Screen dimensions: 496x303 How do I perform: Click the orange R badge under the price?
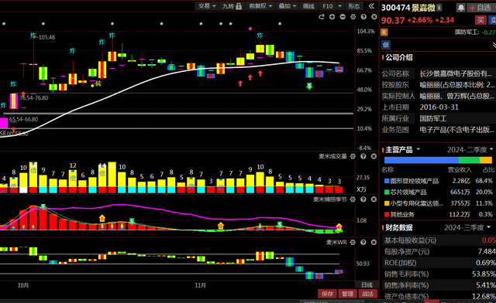pyautogui.click(x=384, y=32)
